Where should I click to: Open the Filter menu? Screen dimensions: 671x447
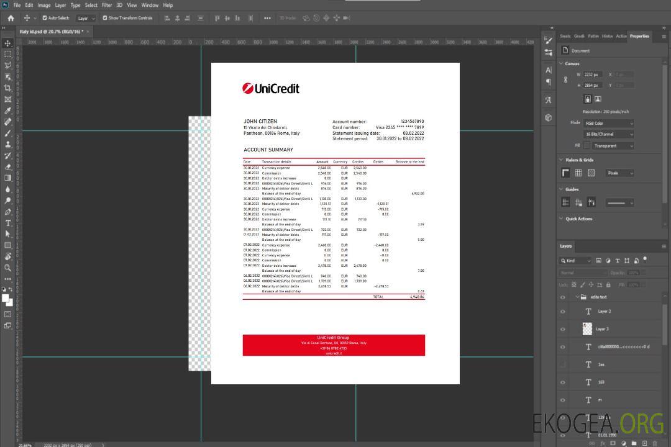(x=107, y=5)
